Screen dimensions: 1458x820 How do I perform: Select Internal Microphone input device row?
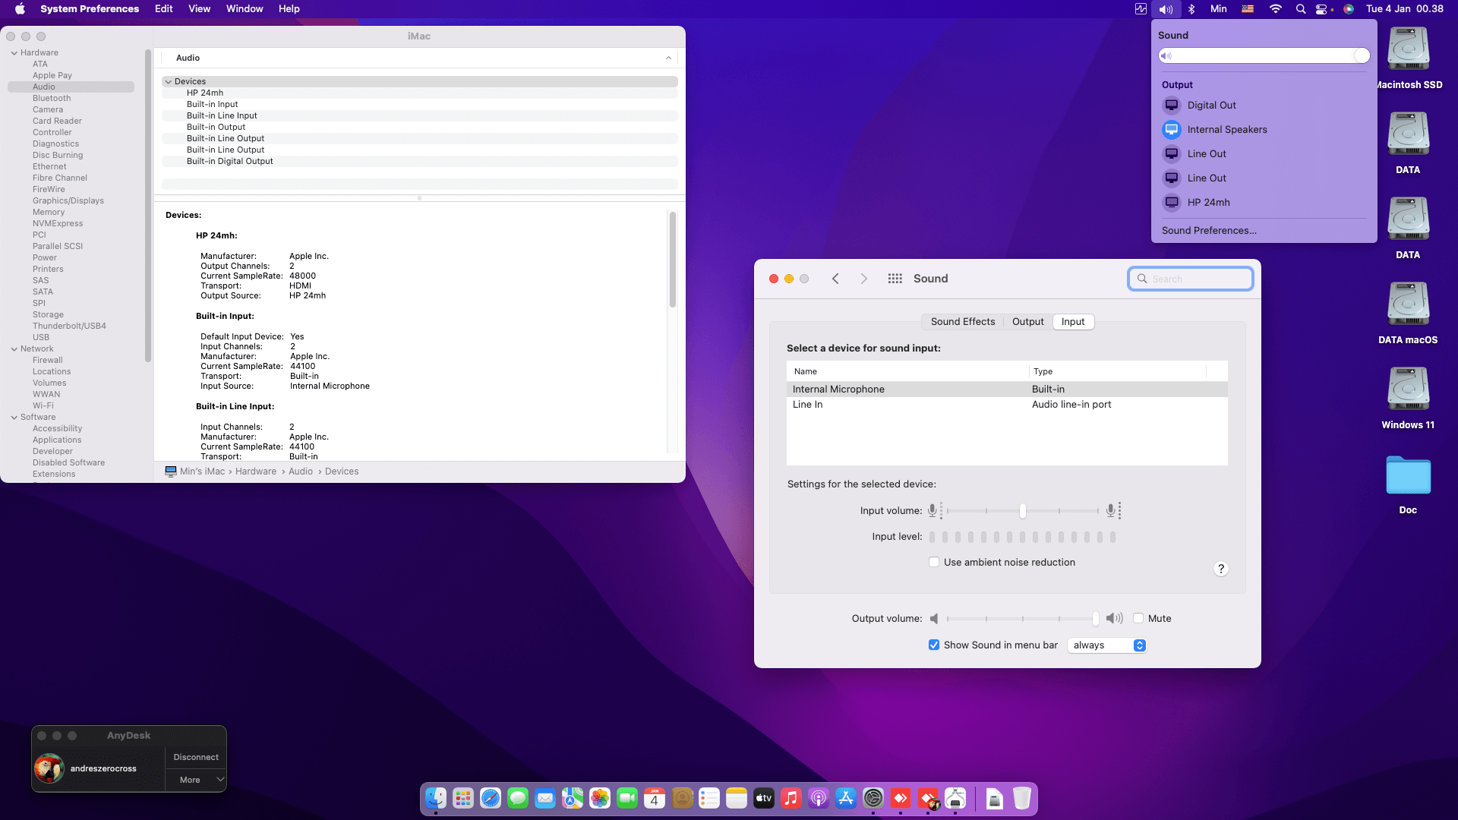click(x=1007, y=389)
